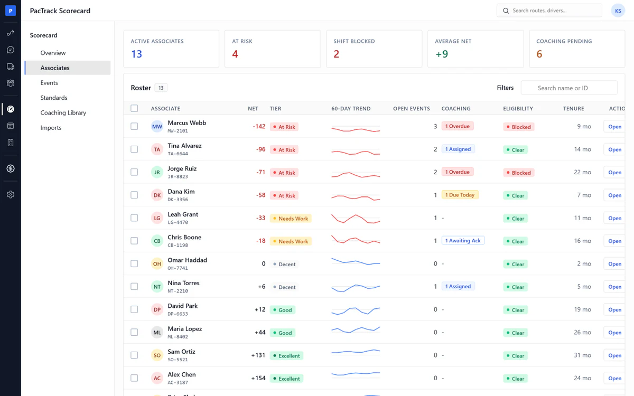The image size is (634, 396).
Task: Click the ML avatar for Maria Lopez
Action: pyautogui.click(x=157, y=333)
